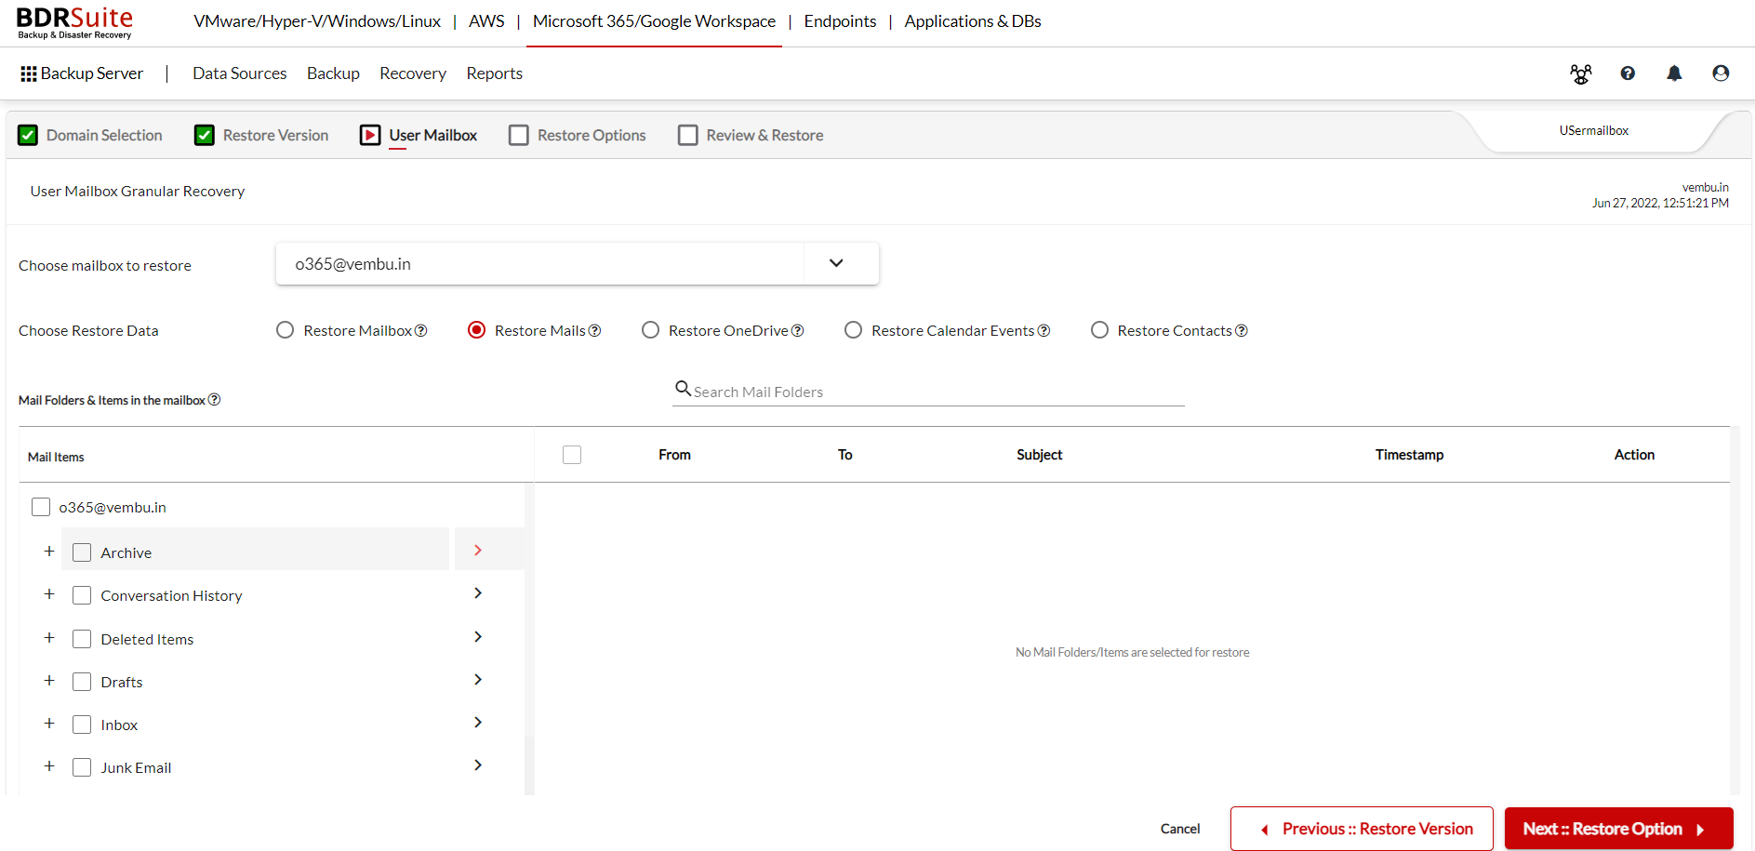Open the Backup menu
The image size is (1755, 851).
click(333, 73)
